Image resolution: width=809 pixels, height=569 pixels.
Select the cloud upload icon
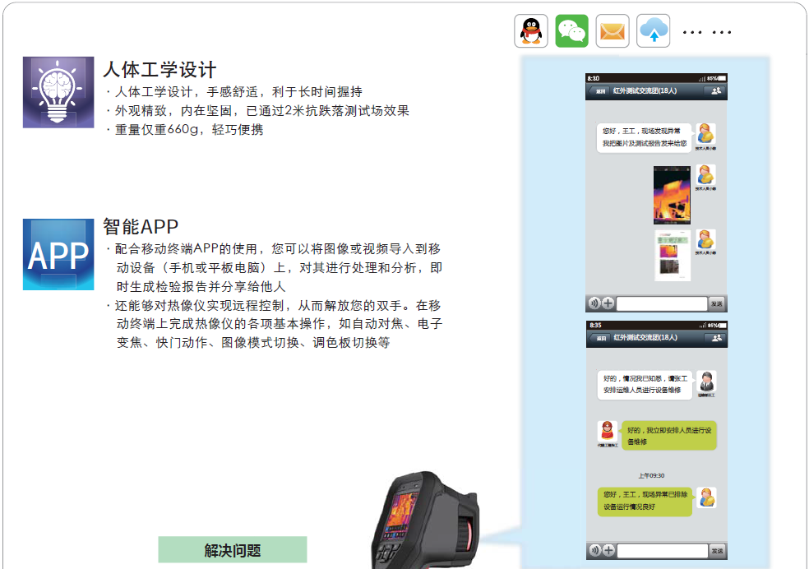pos(654,31)
